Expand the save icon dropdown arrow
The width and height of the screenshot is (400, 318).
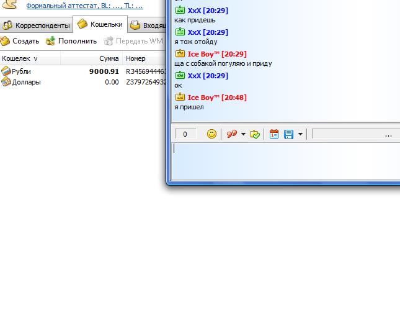click(x=300, y=134)
